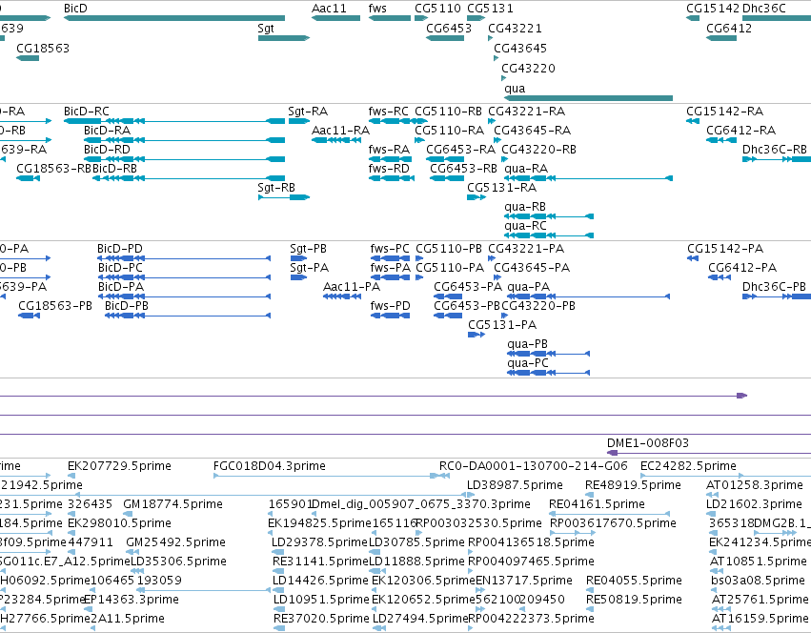Image resolution: width=811 pixels, height=633 pixels.
Task: Click the CG15142-PA protein label
Action: tap(725, 249)
